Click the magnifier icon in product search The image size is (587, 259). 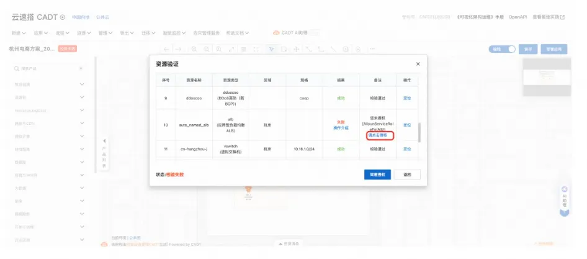coord(17,68)
